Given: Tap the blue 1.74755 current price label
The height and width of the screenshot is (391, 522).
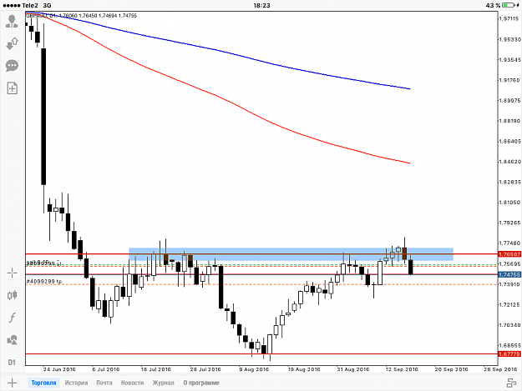Looking at the screenshot, I should [509, 274].
